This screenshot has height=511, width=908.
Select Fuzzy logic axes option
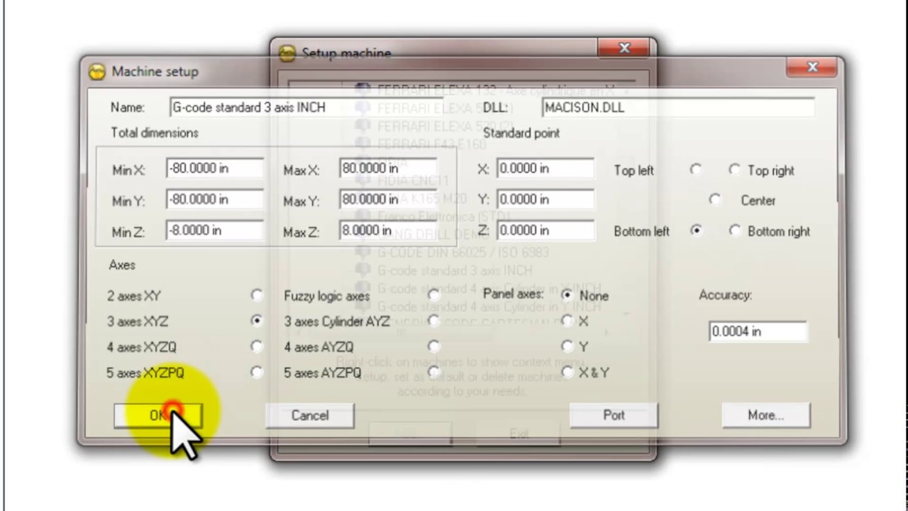pyautogui.click(x=434, y=295)
